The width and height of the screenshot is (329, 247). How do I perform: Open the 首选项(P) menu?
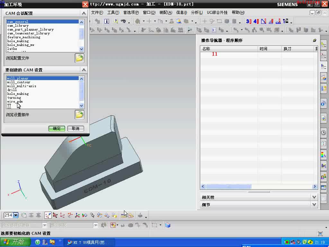(131, 13)
